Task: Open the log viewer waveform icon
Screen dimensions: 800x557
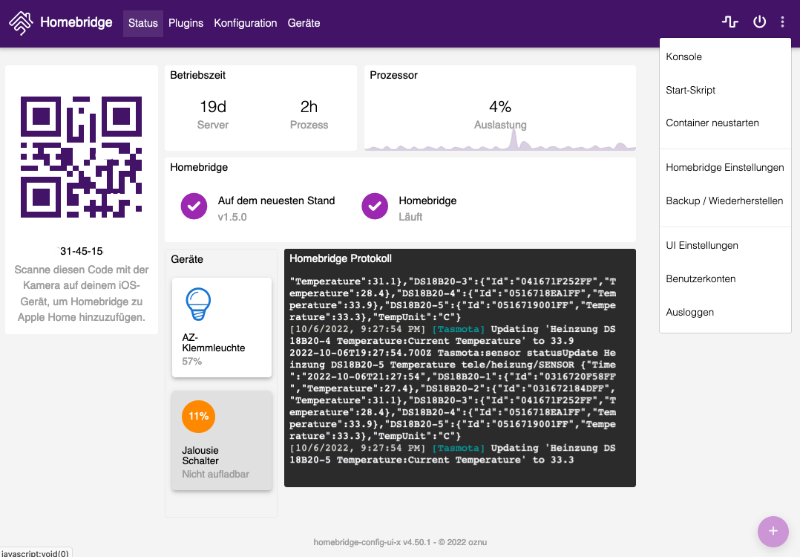Action: click(x=730, y=22)
